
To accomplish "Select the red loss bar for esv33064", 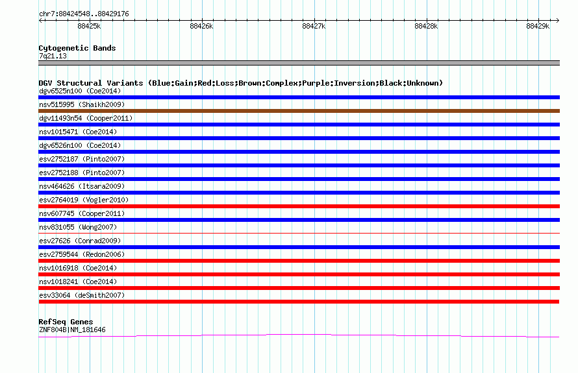I will 299,302.
